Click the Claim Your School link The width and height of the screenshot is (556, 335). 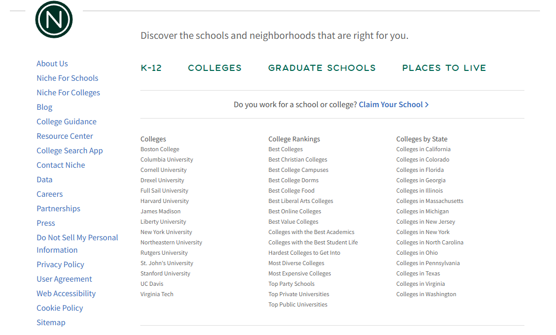(x=393, y=105)
